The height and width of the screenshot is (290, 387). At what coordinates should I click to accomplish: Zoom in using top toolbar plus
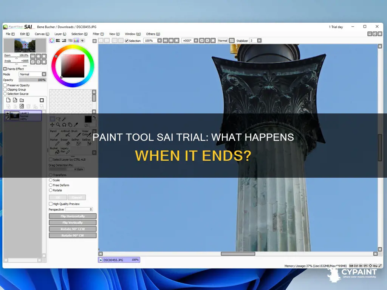(x=171, y=40)
